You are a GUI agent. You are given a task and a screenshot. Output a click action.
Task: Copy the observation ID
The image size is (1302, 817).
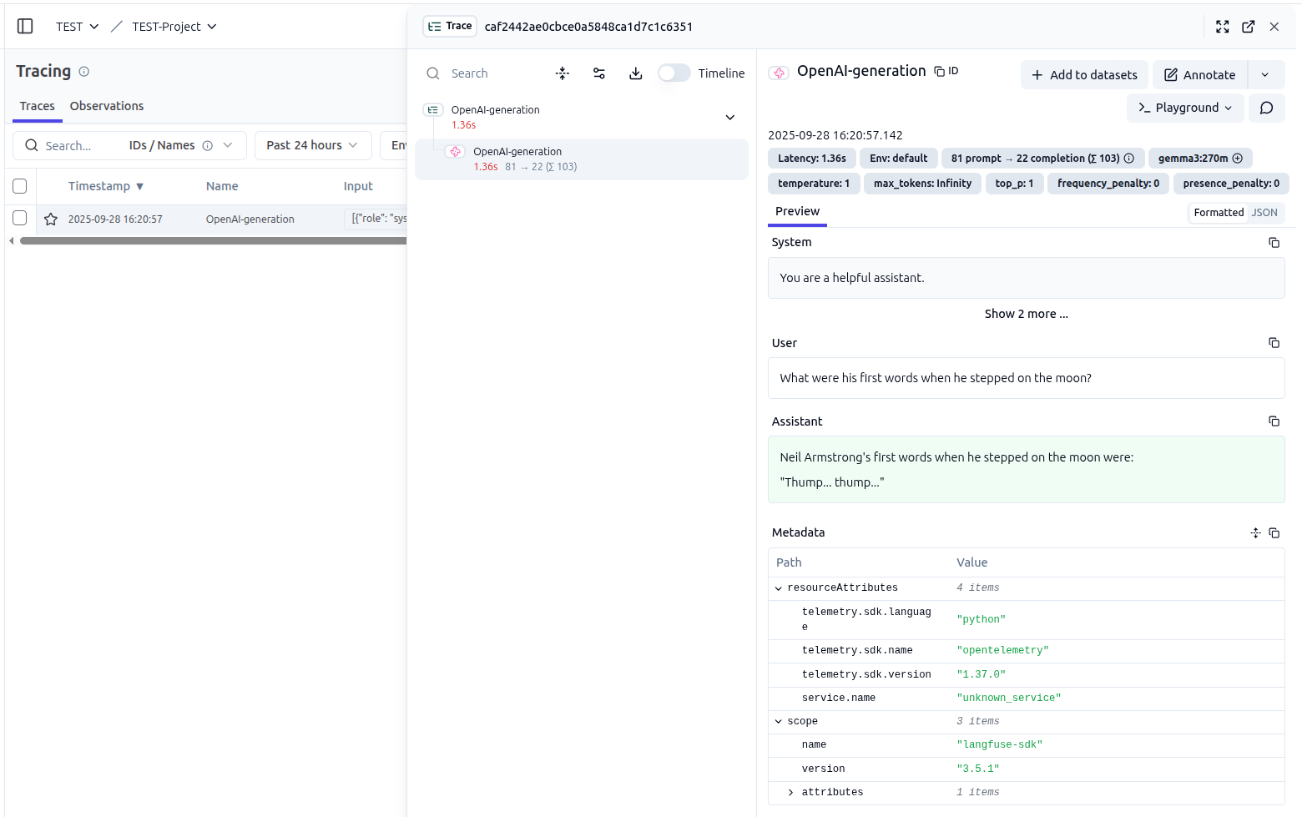[946, 71]
